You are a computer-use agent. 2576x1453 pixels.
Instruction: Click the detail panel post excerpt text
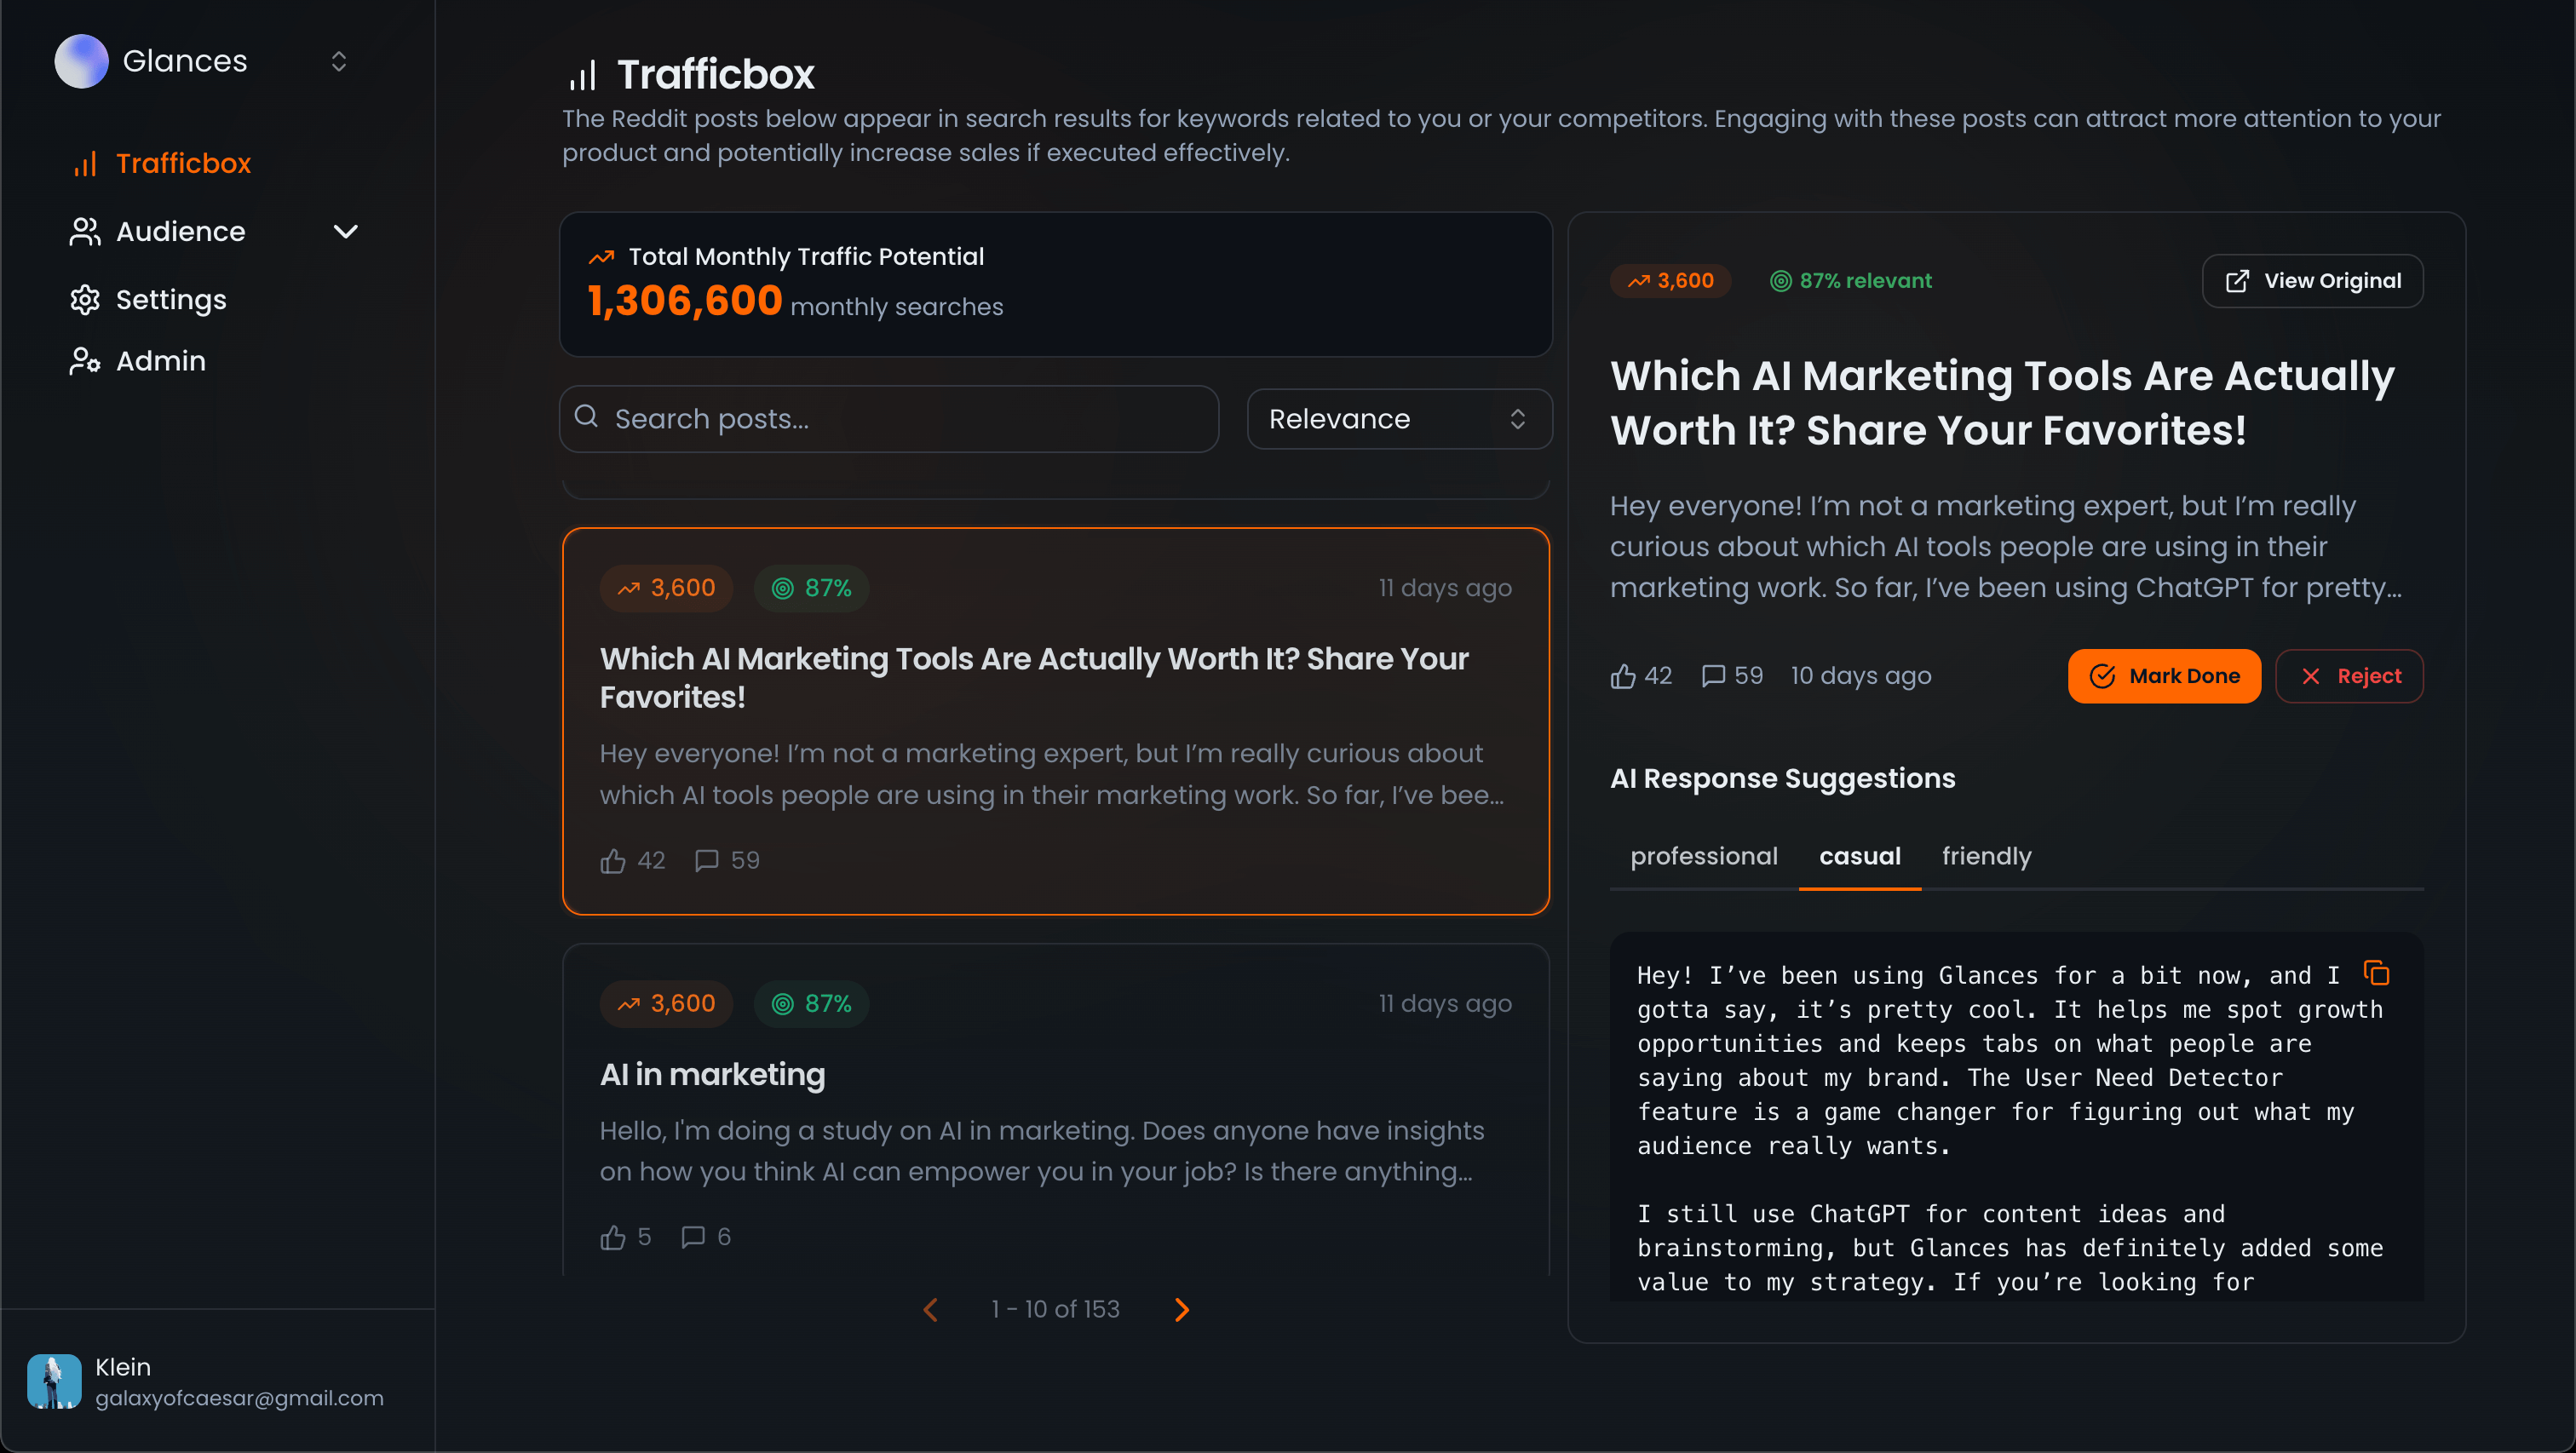click(x=2005, y=547)
